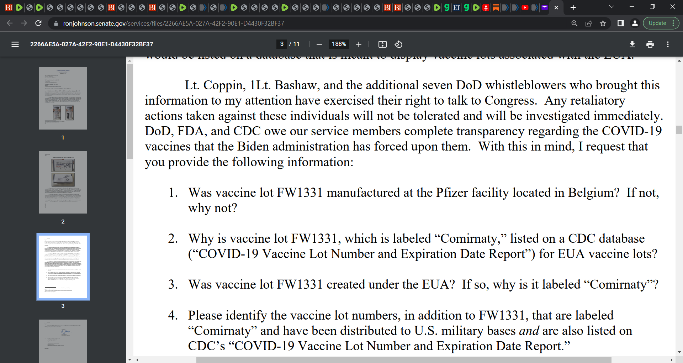Zoom in on the PDF
Screen dimensions: 683x363
click(359, 44)
